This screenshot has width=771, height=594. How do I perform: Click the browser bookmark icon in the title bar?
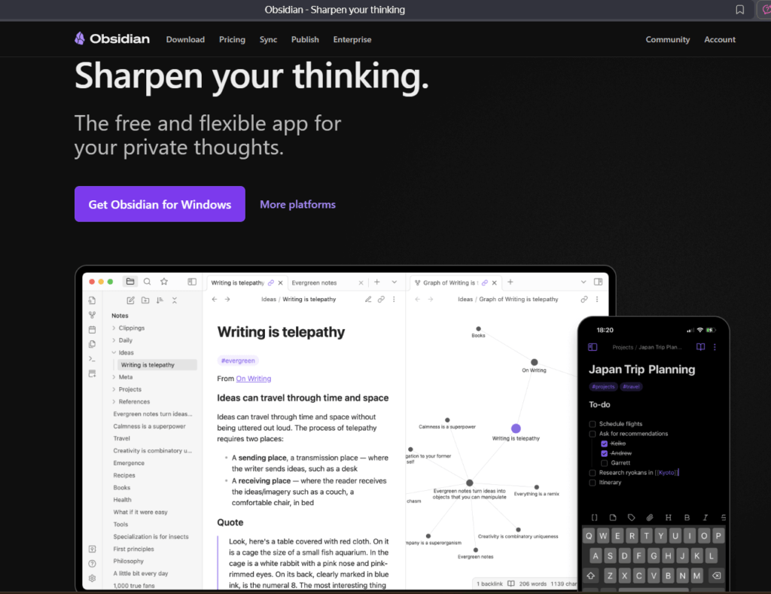[x=739, y=10]
